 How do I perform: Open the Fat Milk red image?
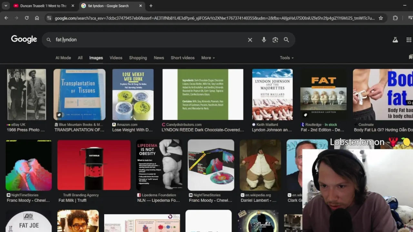pos(94,165)
